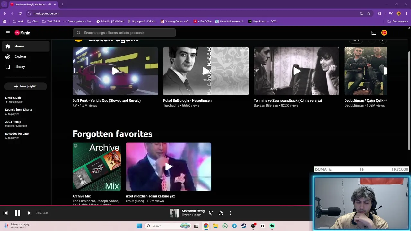Open media controls icon in Chrome

391,13
